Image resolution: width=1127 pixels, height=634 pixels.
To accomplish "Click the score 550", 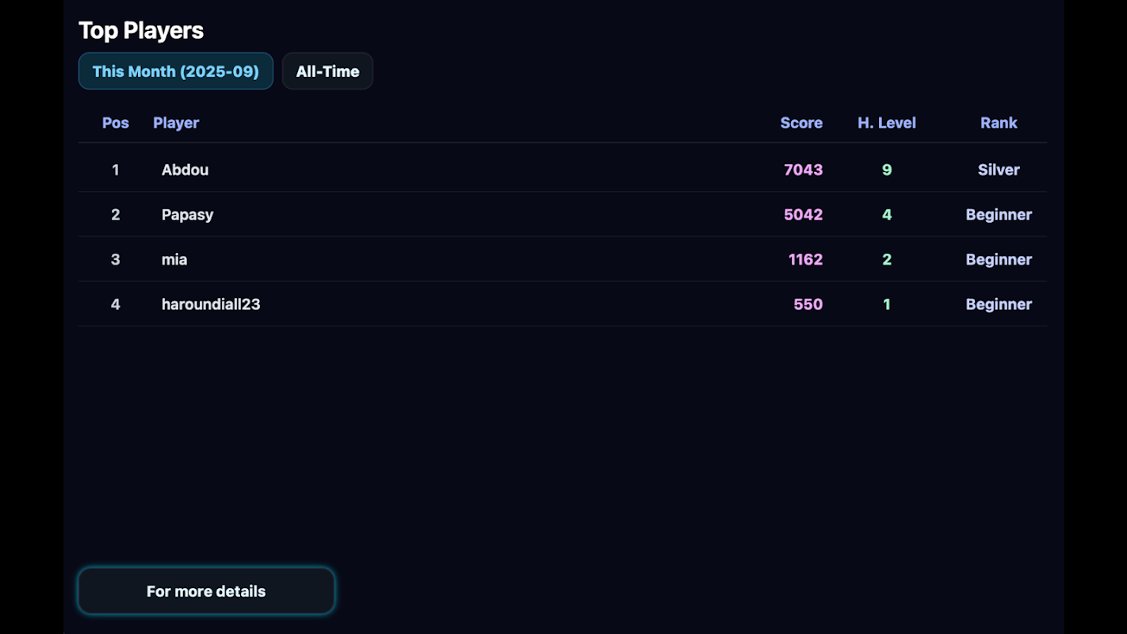I will [x=808, y=304].
